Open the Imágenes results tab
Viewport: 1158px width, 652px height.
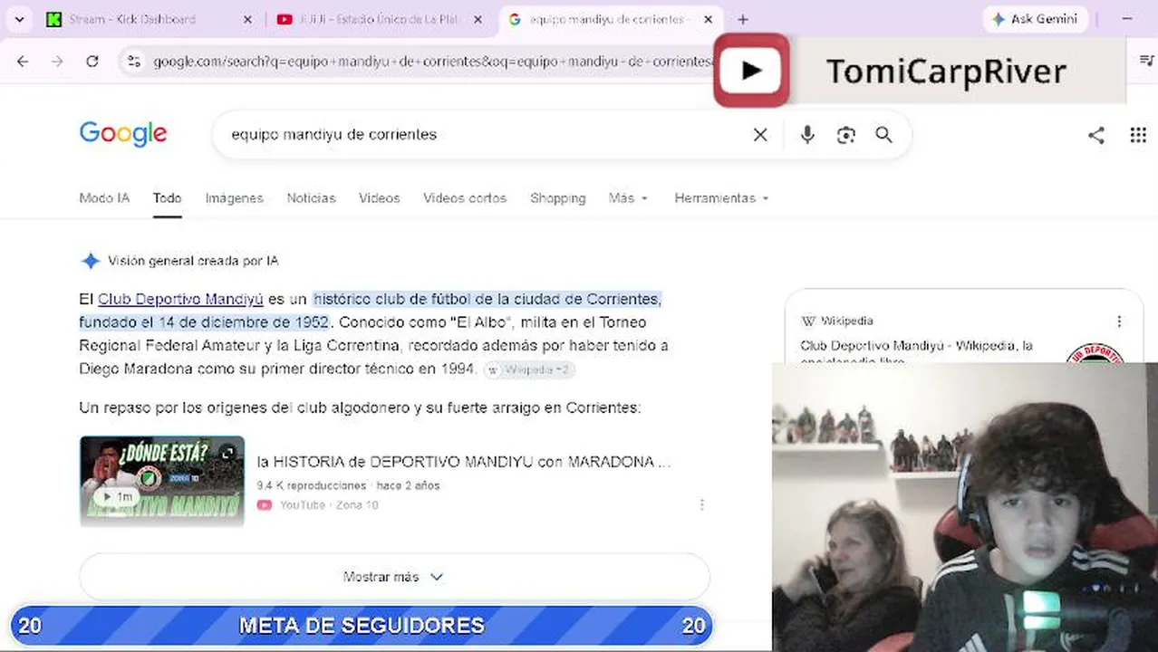point(234,197)
